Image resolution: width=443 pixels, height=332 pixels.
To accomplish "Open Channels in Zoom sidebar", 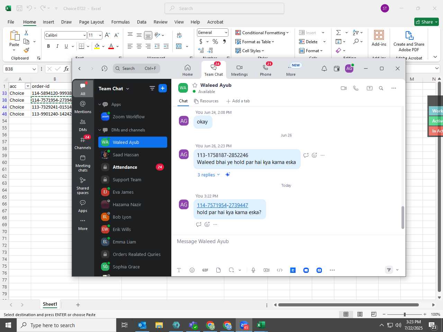I will (x=83, y=143).
